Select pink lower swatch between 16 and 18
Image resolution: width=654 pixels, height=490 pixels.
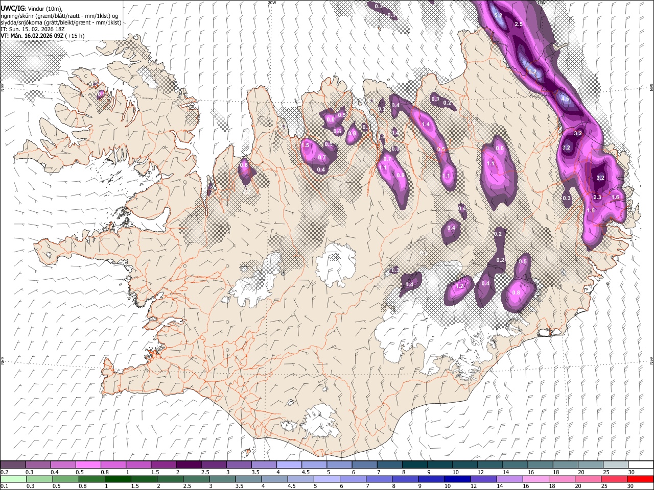click(535, 479)
